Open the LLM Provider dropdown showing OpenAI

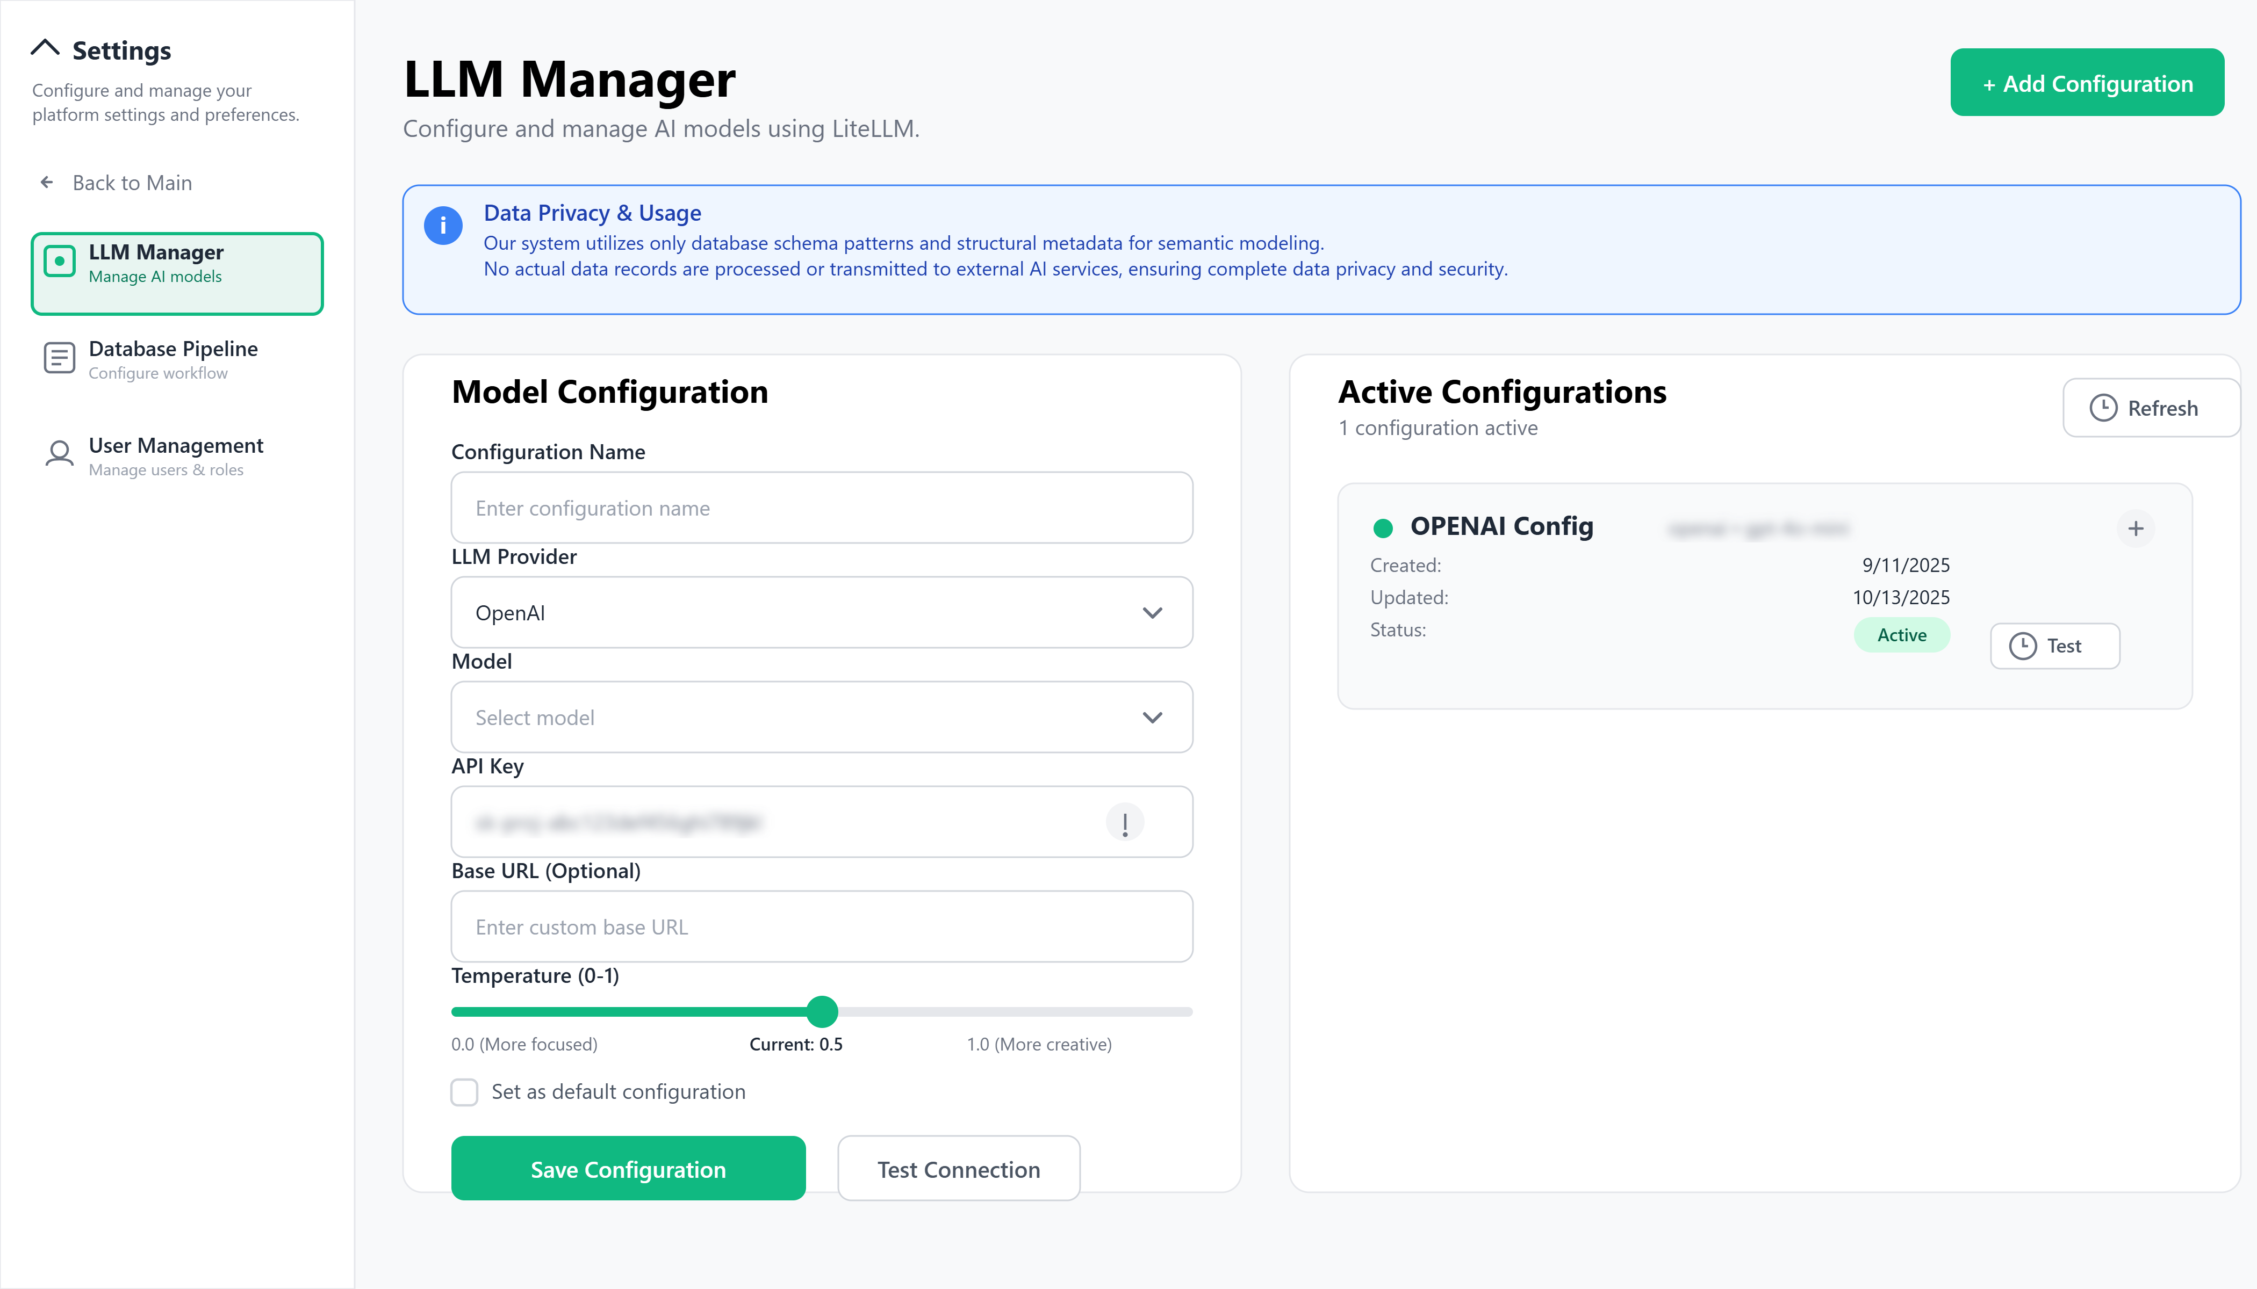[x=822, y=613]
